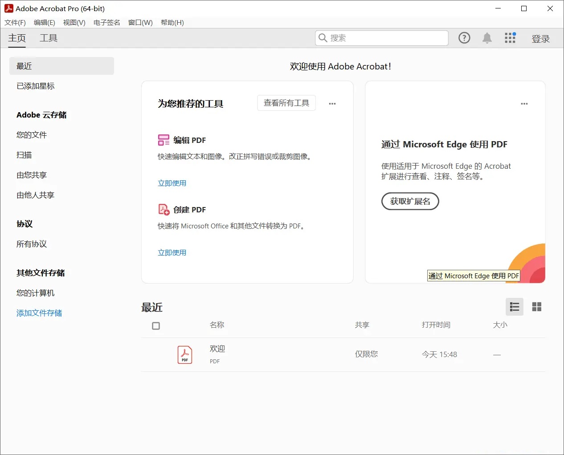
Task: Minimize the Acrobat window
Action: pyautogui.click(x=498, y=8)
